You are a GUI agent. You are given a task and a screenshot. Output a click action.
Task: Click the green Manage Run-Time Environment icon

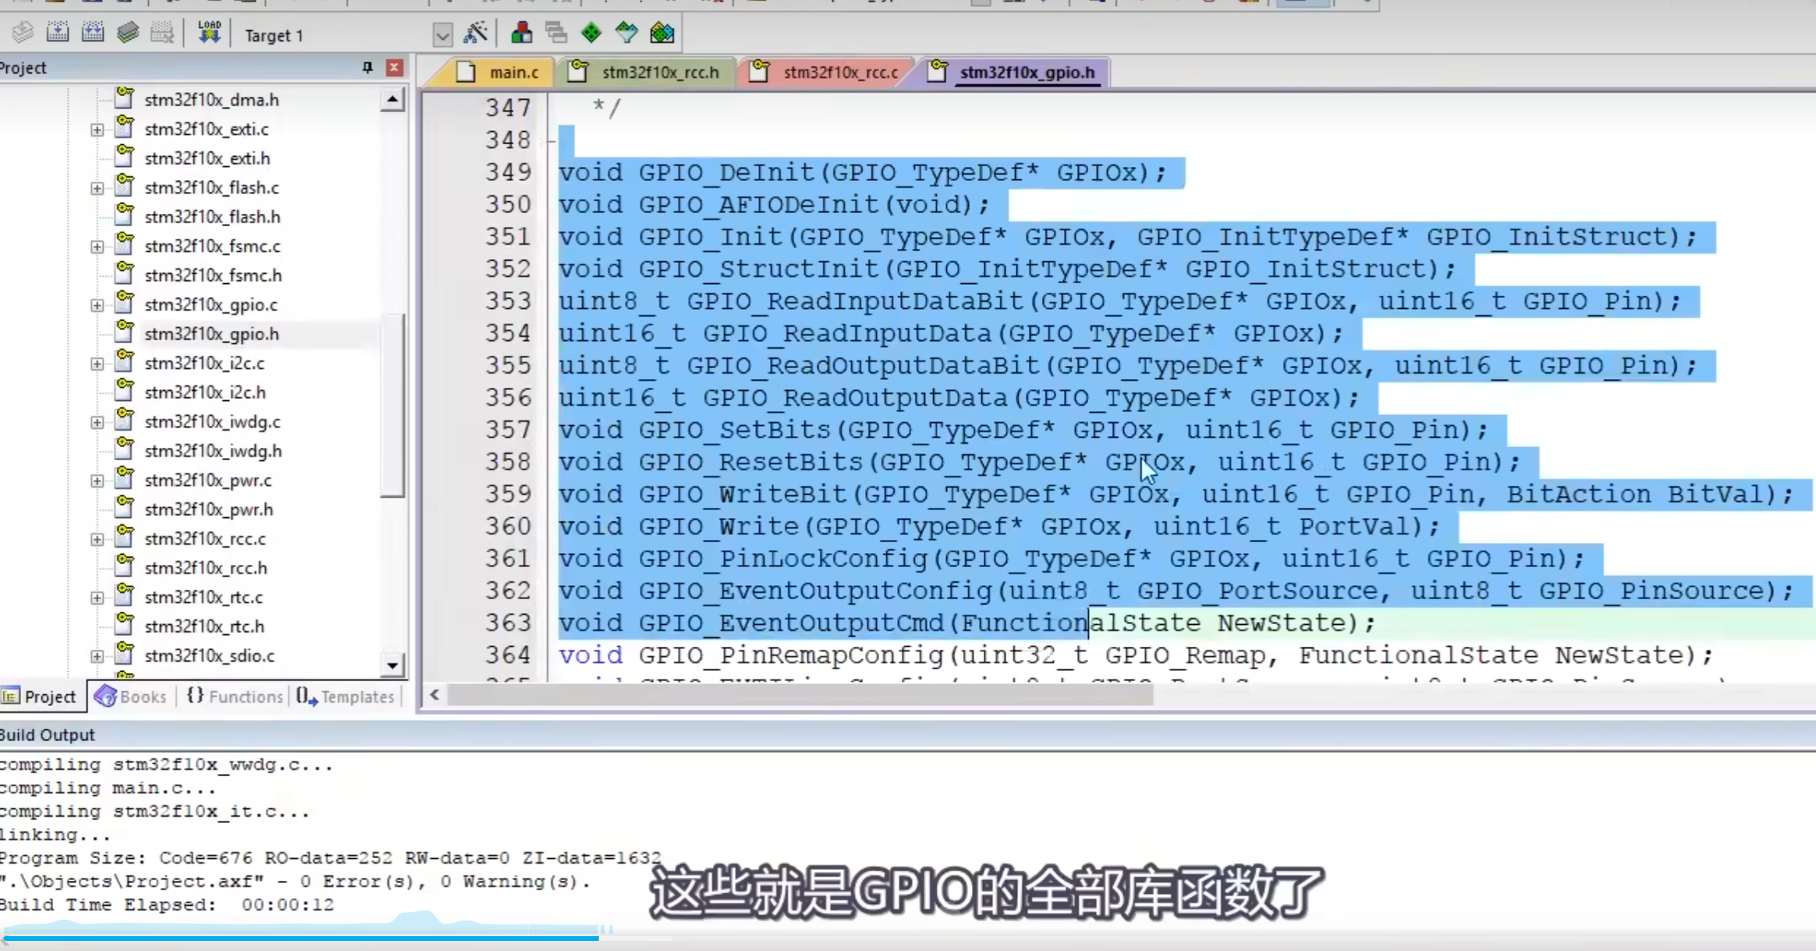pyautogui.click(x=591, y=33)
